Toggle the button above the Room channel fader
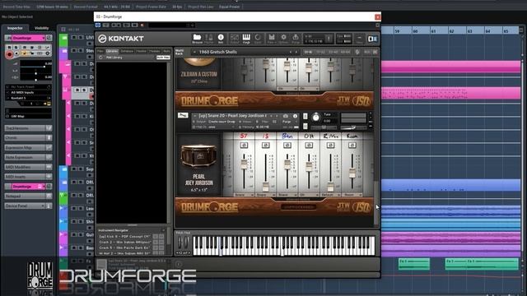This screenshot has width=527, height=296. click(x=352, y=146)
